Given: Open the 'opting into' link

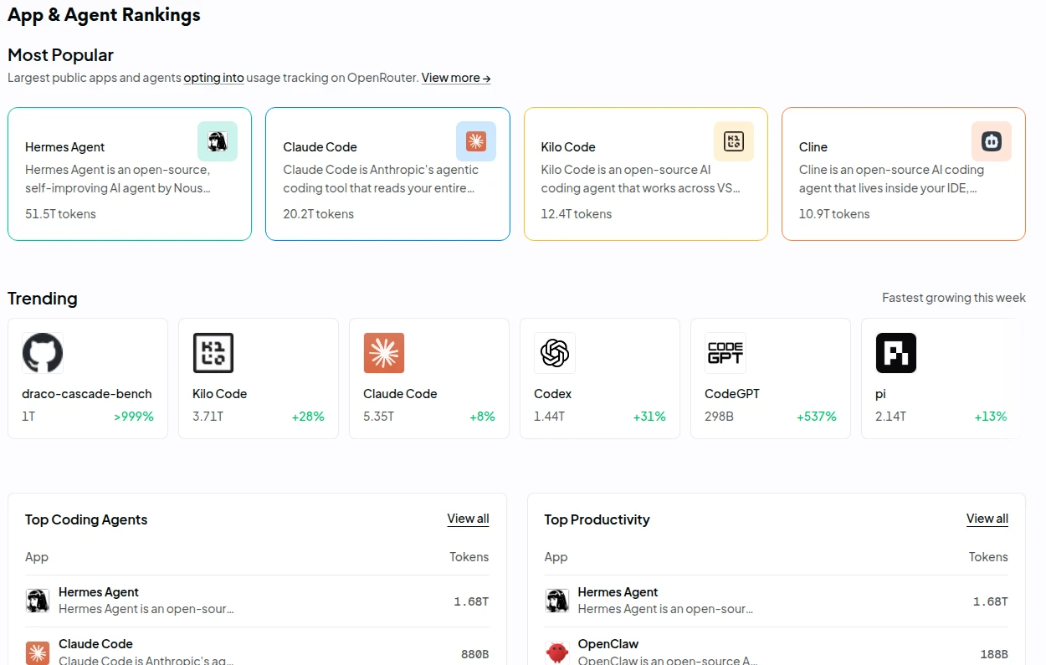Looking at the screenshot, I should [213, 78].
